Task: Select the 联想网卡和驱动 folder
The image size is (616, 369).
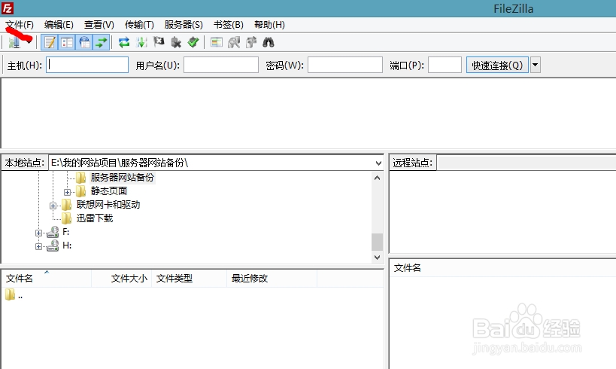Action: click(108, 205)
